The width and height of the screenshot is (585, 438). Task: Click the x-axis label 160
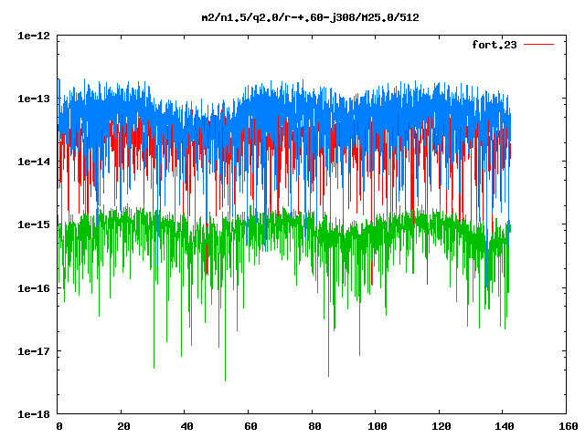point(569,426)
